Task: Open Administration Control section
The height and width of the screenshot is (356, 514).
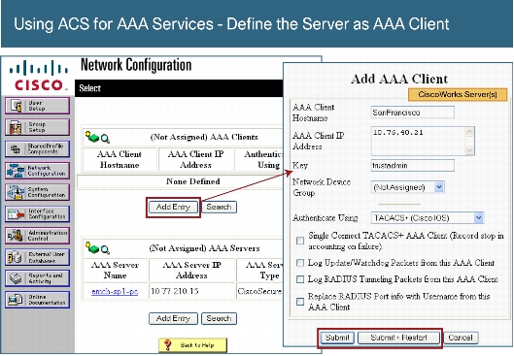Action: pyautogui.click(x=37, y=236)
